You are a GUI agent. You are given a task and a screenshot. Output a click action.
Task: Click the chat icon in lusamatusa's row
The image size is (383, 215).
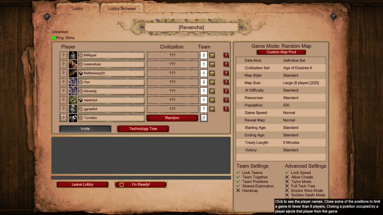tap(212, 64)
